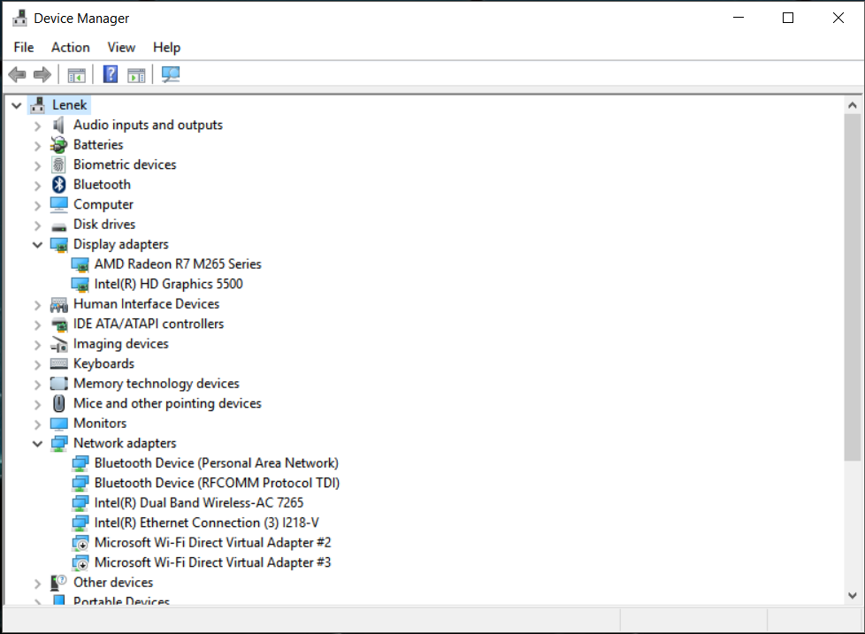Click the Disk drives icon
The image size is (865, 634).
[x=59, y=226]
